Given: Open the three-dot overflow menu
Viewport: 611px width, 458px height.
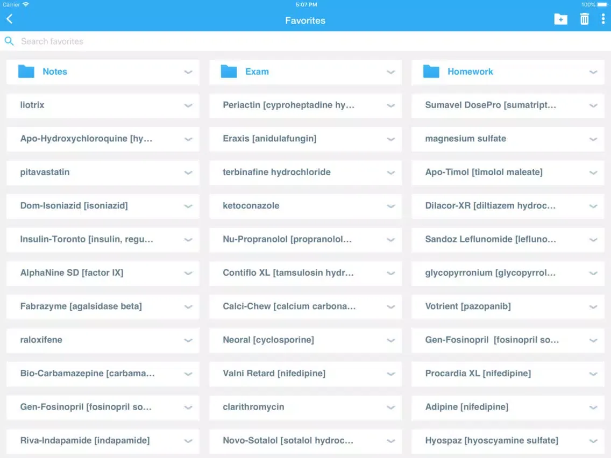Looking at the screenshot, I should (x=603, y=19).
